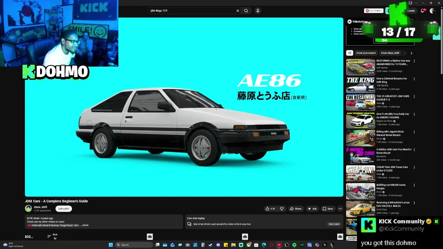Image resolution: width=443 pixels, height=249 pixels.
Task: Select From your search chip
Action: 366,53
